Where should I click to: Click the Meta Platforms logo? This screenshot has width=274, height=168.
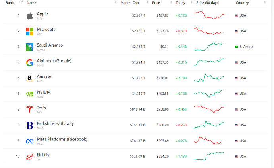[x=30, y=141]
